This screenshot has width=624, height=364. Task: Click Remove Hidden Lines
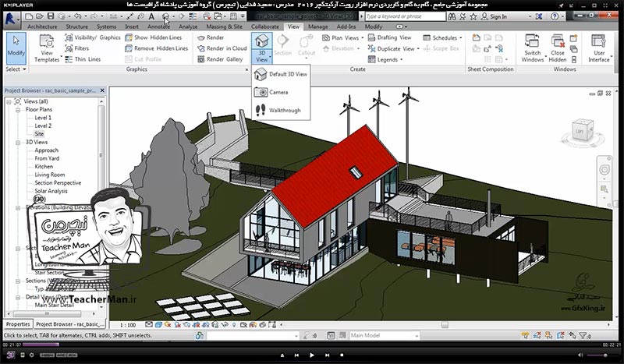click(x=157, y=48)
